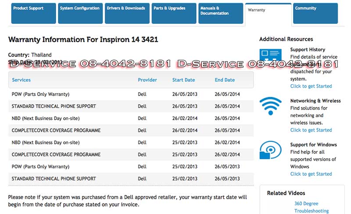
Task: Sort by the End Date column header
Action: pyautogui.click(x=225, y=80)
